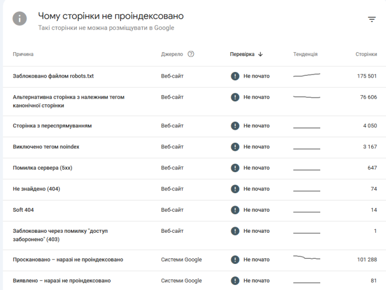The image size is (386, 290).
Task: Open the filter icon at top right
Action: pos(372,19)
